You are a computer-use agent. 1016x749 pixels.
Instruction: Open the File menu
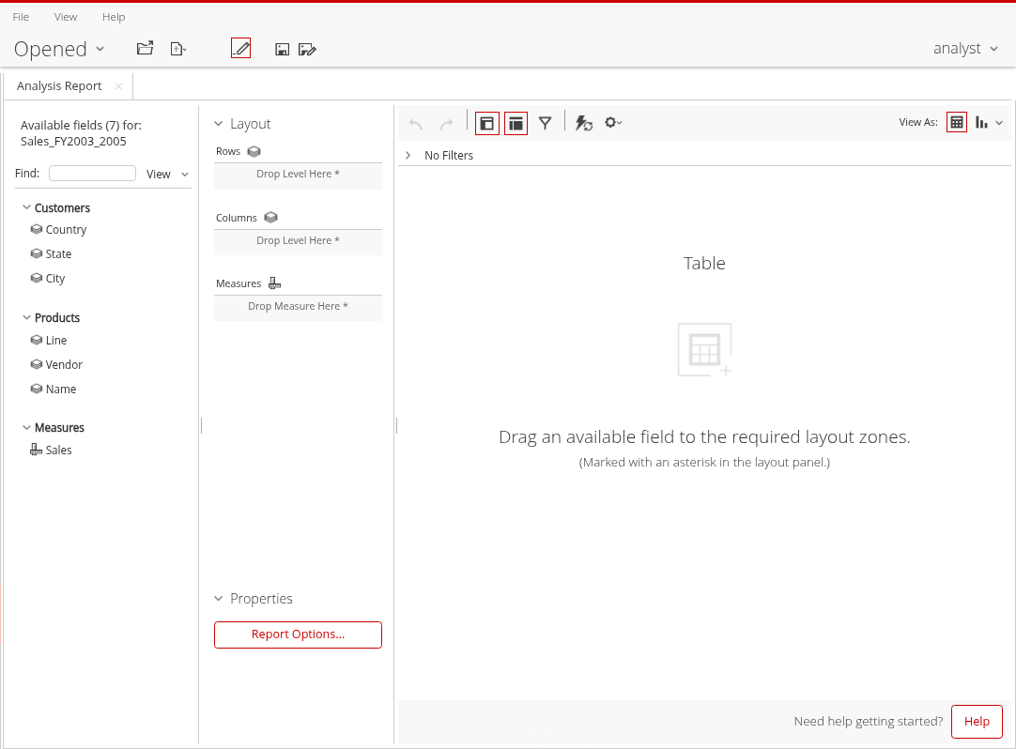pos(21,17)
